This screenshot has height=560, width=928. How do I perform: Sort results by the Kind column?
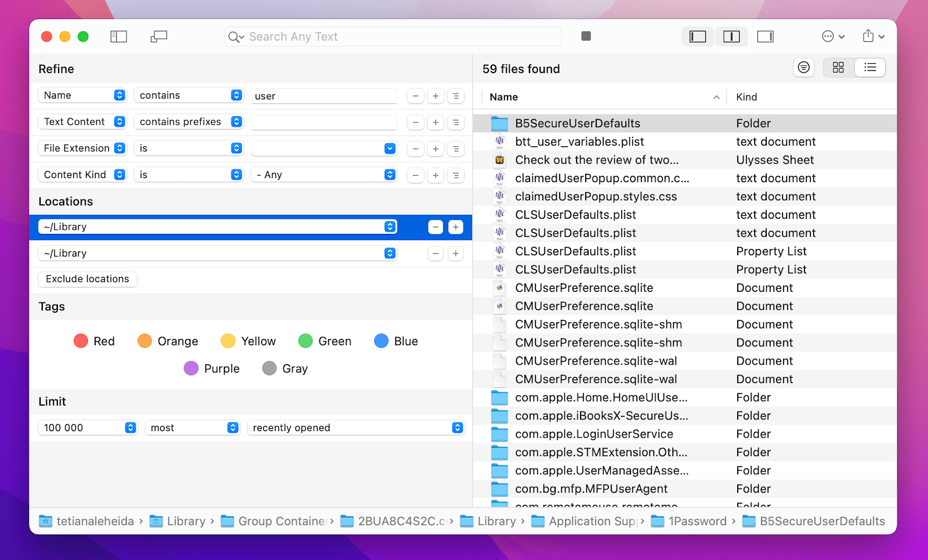(x=746, y=96)
